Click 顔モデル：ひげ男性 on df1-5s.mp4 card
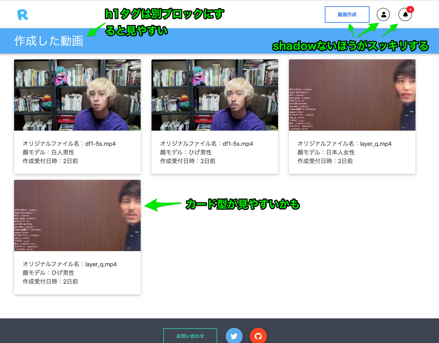 tap(186, 152)
